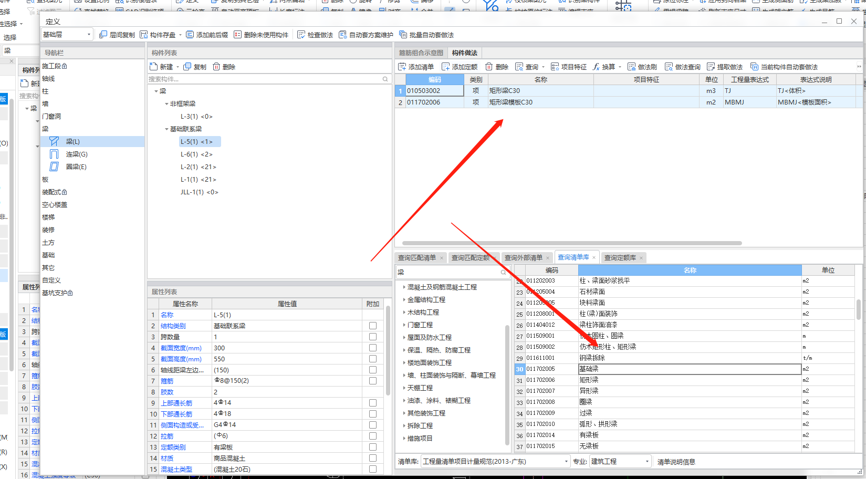Open 查询外部清单 tab
This screenshot has height=479, width=866.
coord(524,258)
